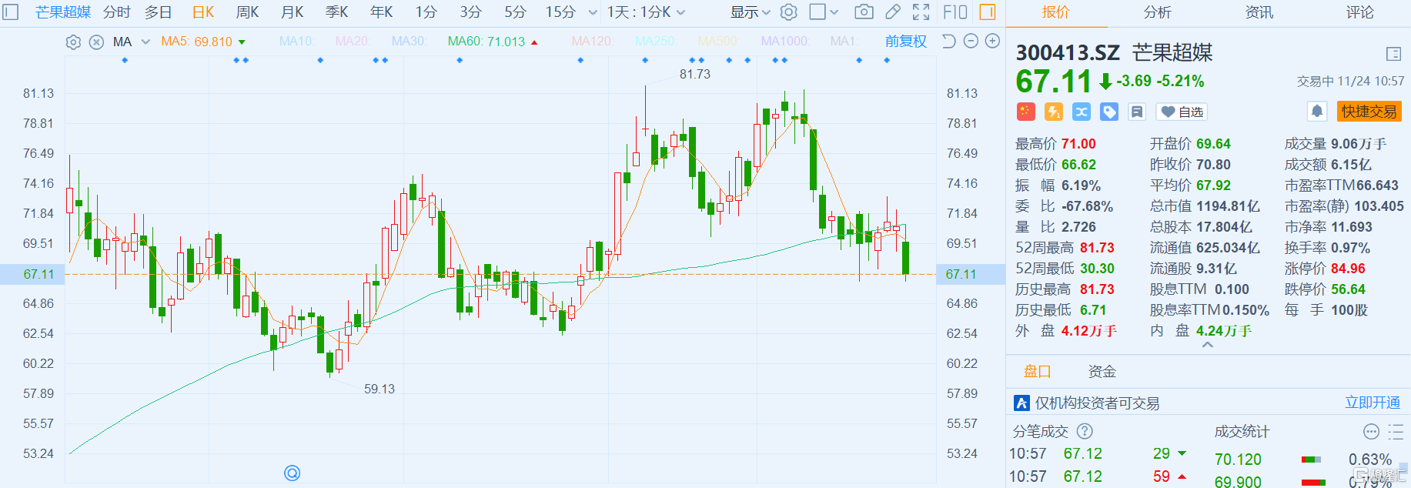Set a price alert with bell icon

click(x=1317, y=112)
